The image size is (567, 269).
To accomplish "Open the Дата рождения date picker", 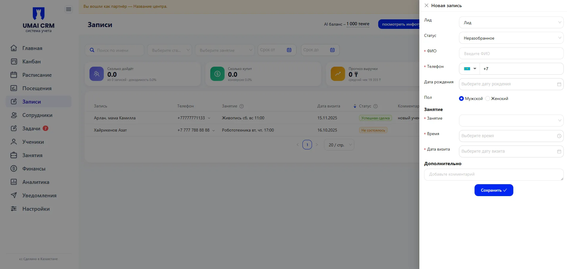I will click(511, 84).
